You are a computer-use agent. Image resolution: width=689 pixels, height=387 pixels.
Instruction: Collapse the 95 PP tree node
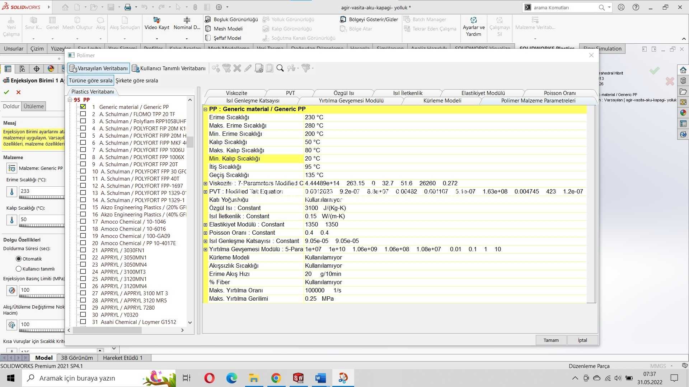tap(70, 100)
